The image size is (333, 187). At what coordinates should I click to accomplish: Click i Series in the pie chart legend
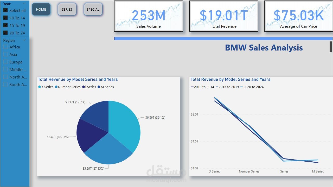click(89, 87)
